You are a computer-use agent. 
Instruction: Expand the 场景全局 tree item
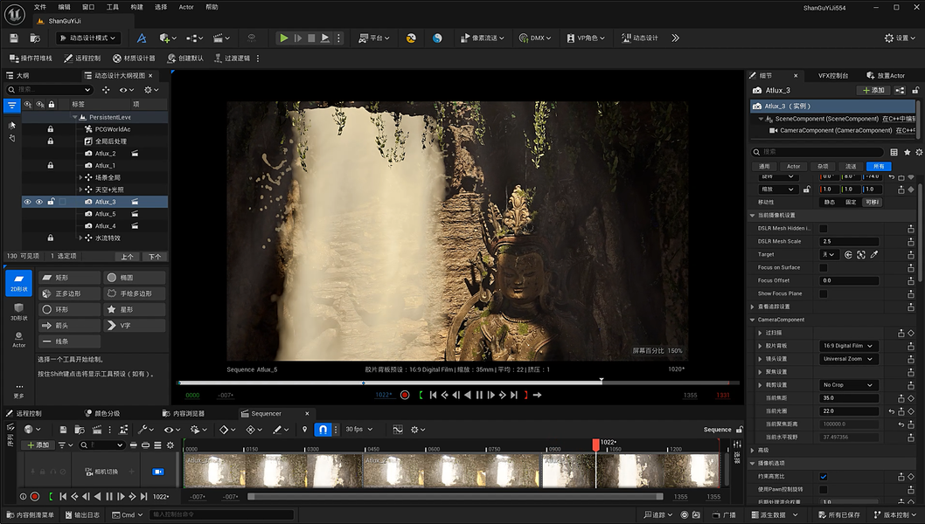[x=80, y=177]
